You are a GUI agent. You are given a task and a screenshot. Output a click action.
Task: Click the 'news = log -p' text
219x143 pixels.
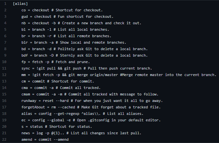point(35,133)
